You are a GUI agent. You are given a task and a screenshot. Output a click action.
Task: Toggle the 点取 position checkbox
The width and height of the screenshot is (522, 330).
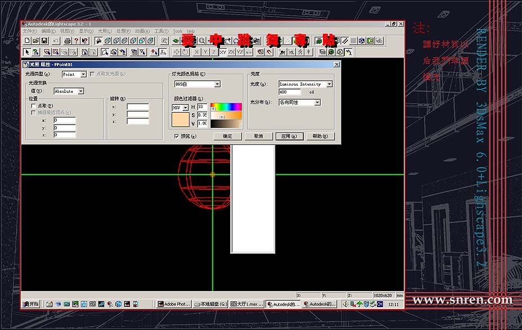click(x=33, y=106)
